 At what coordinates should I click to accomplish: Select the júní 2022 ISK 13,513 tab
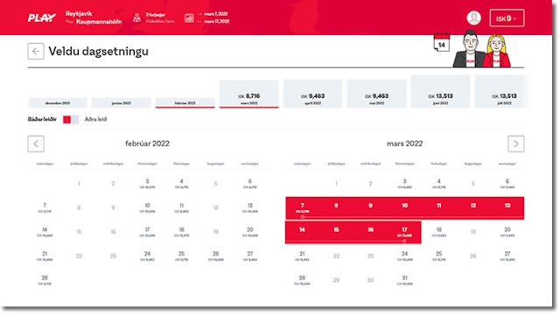click(x=440, y=92)
